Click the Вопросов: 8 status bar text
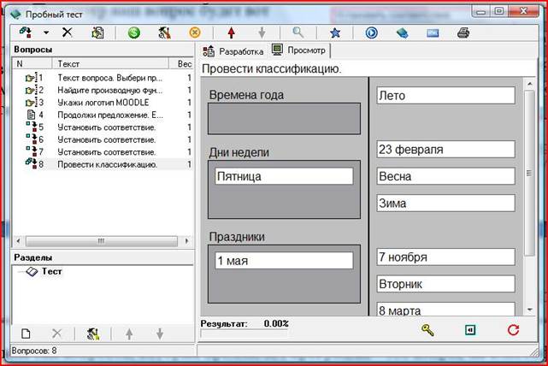548x366 pixels. (x=34, y=351)
